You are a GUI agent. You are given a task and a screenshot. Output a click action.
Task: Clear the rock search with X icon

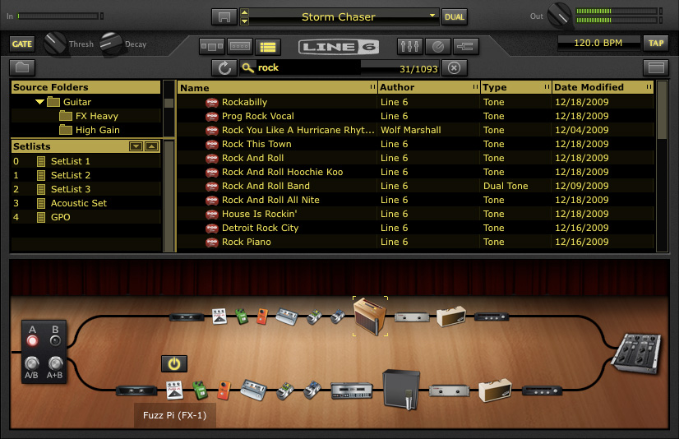453,68
